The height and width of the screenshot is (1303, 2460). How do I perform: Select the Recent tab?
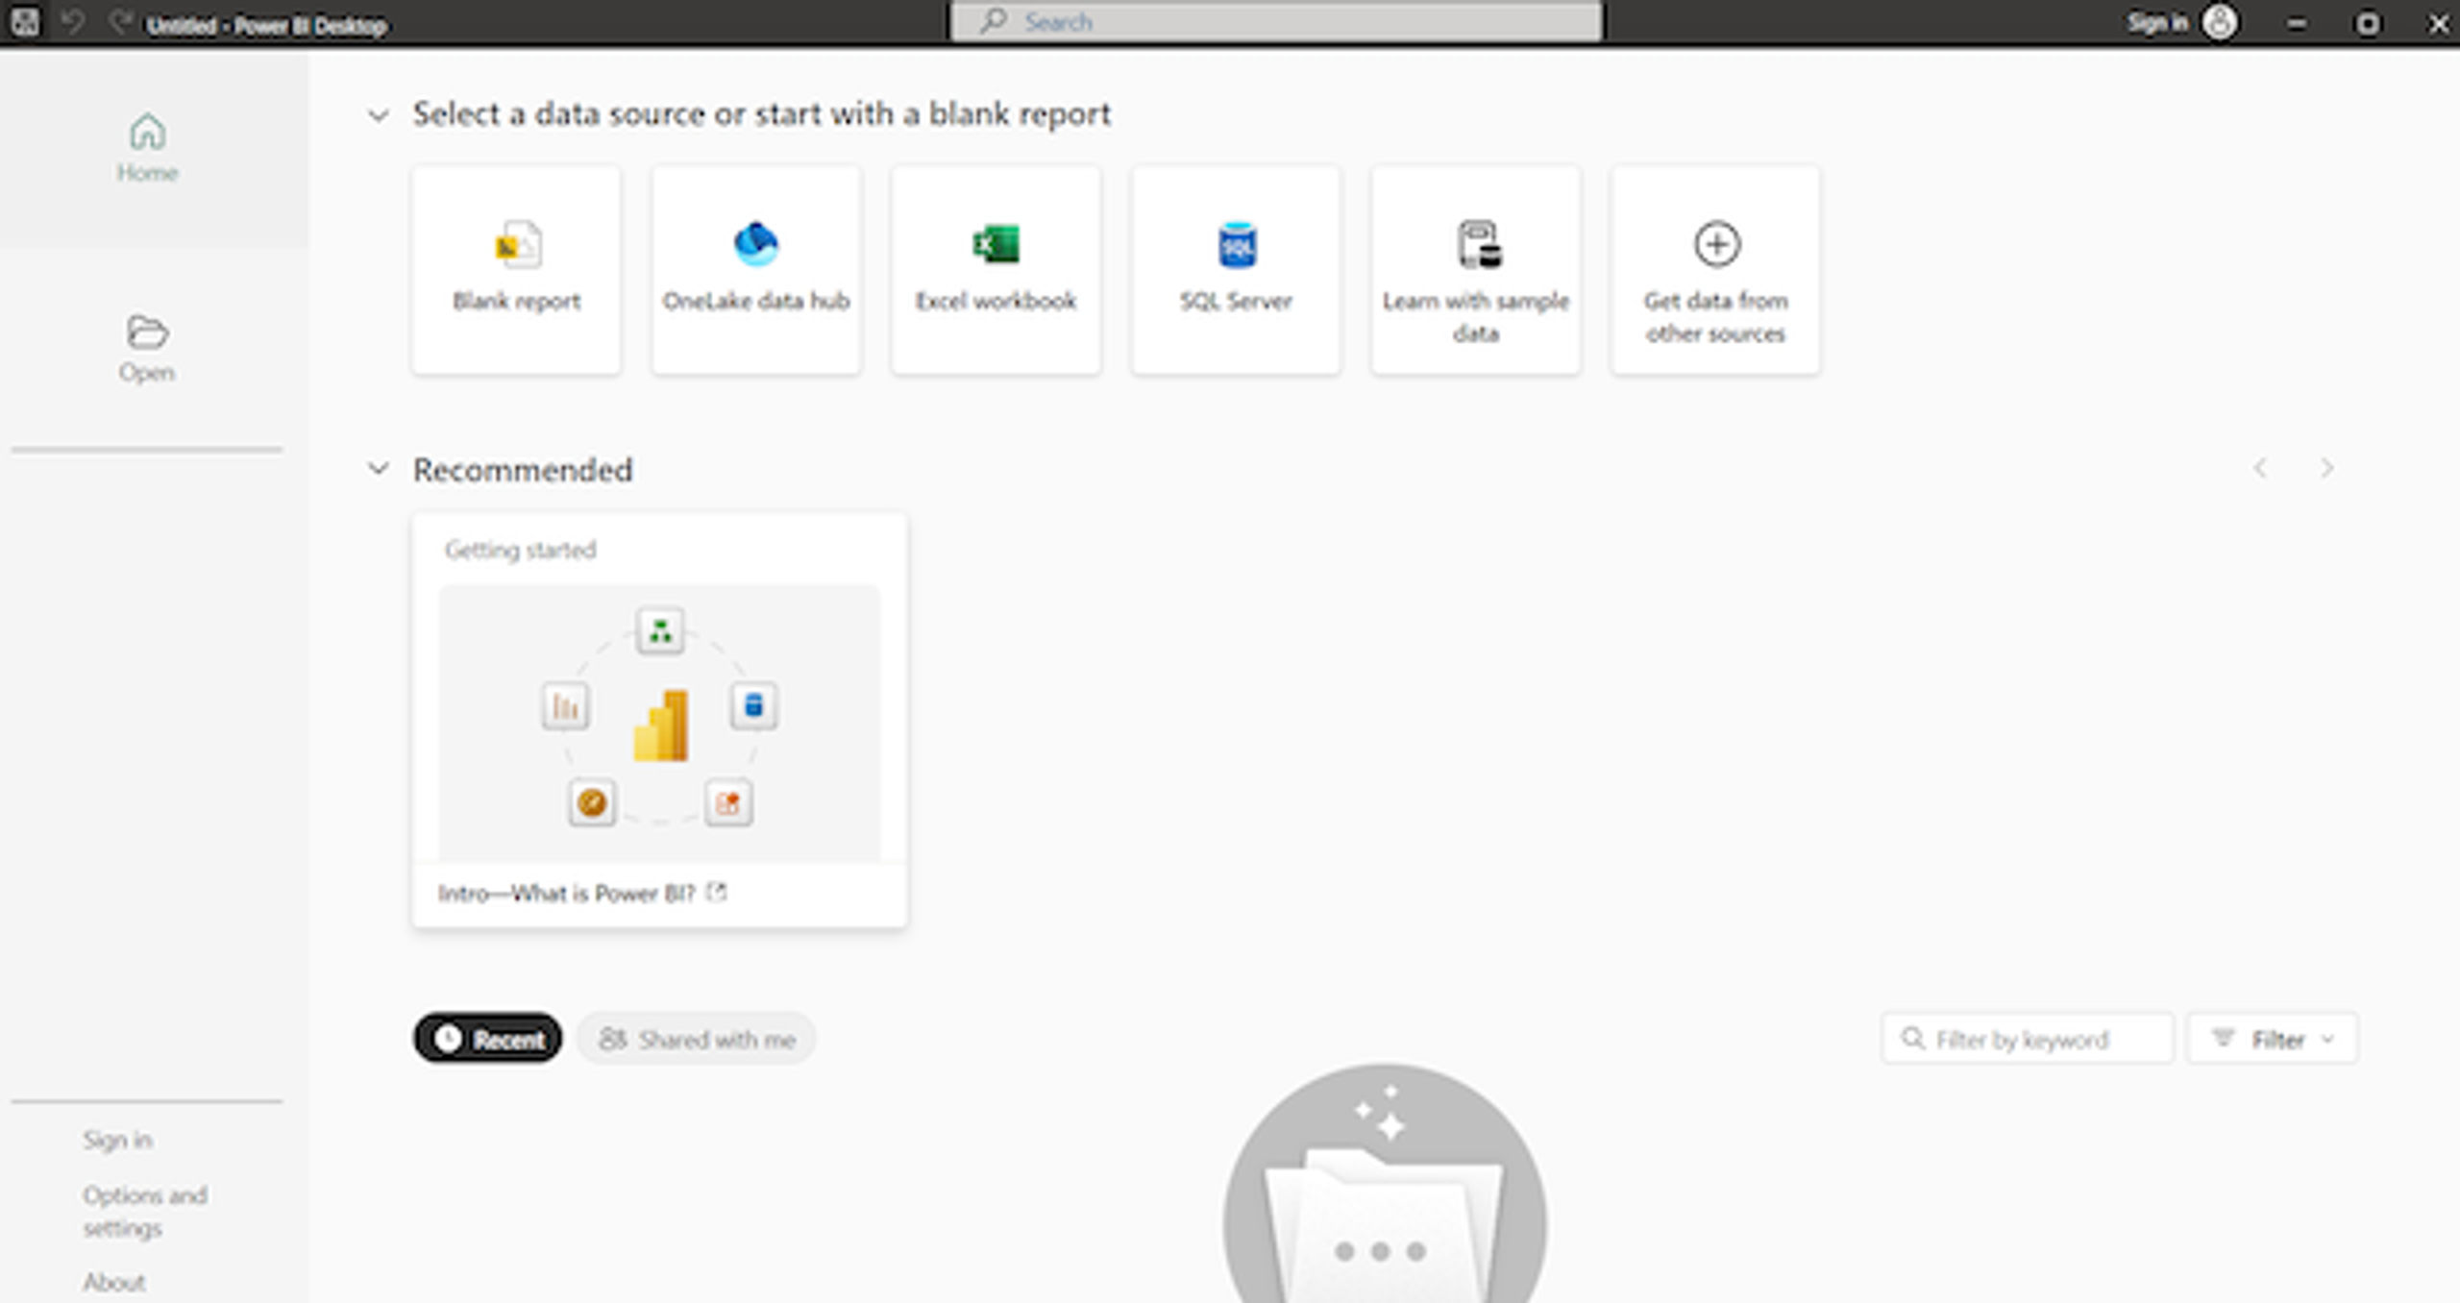pos(488,1039)
